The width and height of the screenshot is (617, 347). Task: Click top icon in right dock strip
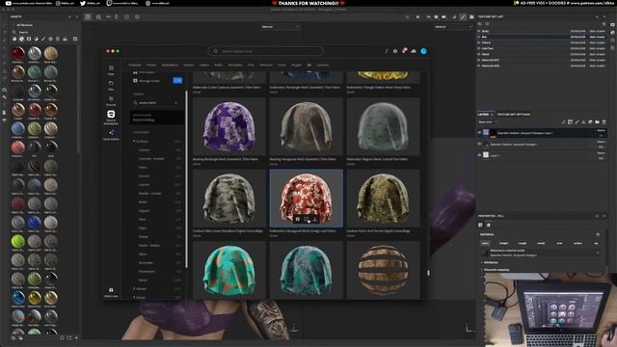pos(613,24)
